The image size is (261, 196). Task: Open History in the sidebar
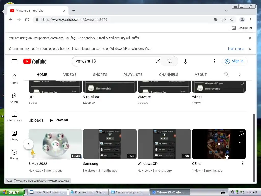tap(14, 154)
